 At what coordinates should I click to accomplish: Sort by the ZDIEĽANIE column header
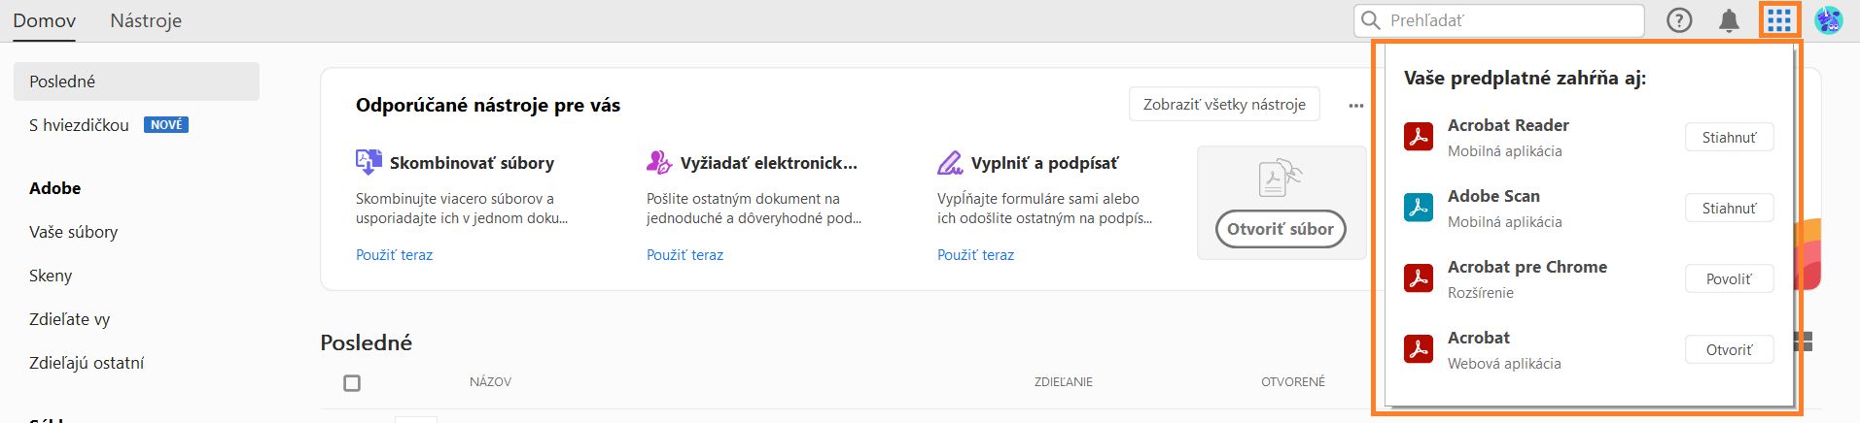pyautogui.click(x=1063, y=382)
